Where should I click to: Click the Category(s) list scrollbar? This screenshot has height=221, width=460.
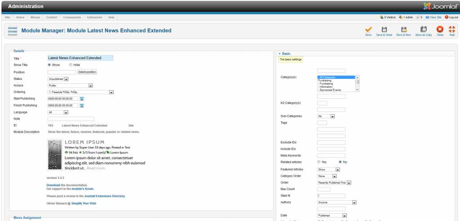coord(358,83)
